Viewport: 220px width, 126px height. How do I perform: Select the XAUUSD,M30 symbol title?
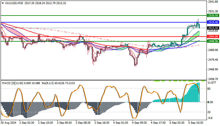pos(14,3)
